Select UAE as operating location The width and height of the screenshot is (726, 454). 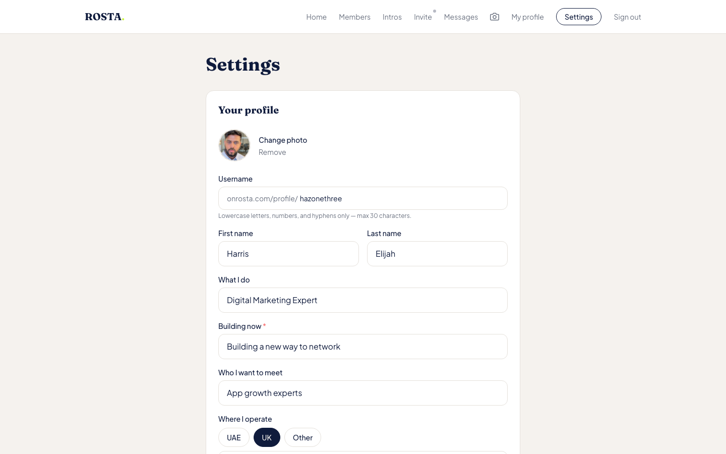point(234,437)
